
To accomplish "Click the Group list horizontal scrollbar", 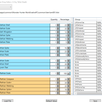I will (x=90, y=93).
